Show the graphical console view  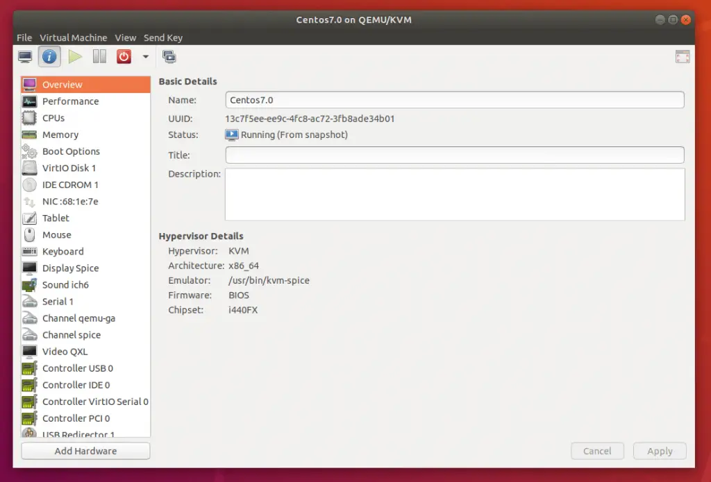coord(26,57)
